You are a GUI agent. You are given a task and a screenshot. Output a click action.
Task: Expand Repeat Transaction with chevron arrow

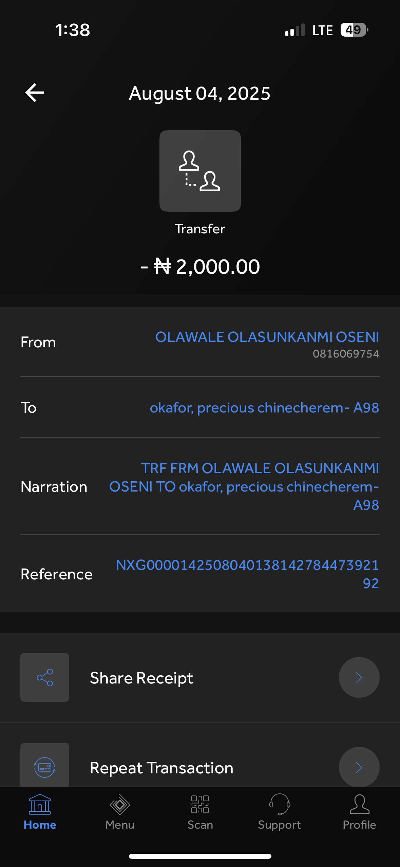pyautogui.click(x=359, y=767)
